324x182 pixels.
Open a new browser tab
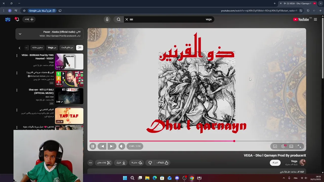point(275,4)
